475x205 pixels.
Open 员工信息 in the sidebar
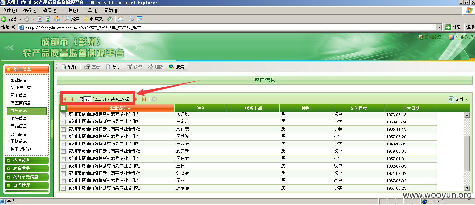tap(19, 95)
